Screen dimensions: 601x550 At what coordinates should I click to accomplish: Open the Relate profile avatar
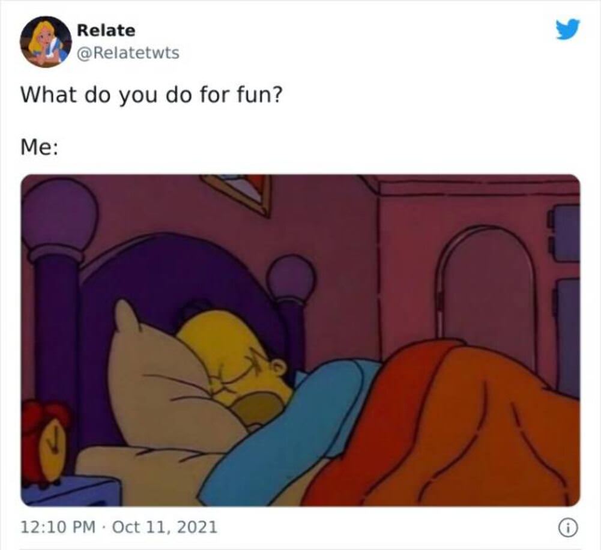pyautogui.click(x=46, y=41)
